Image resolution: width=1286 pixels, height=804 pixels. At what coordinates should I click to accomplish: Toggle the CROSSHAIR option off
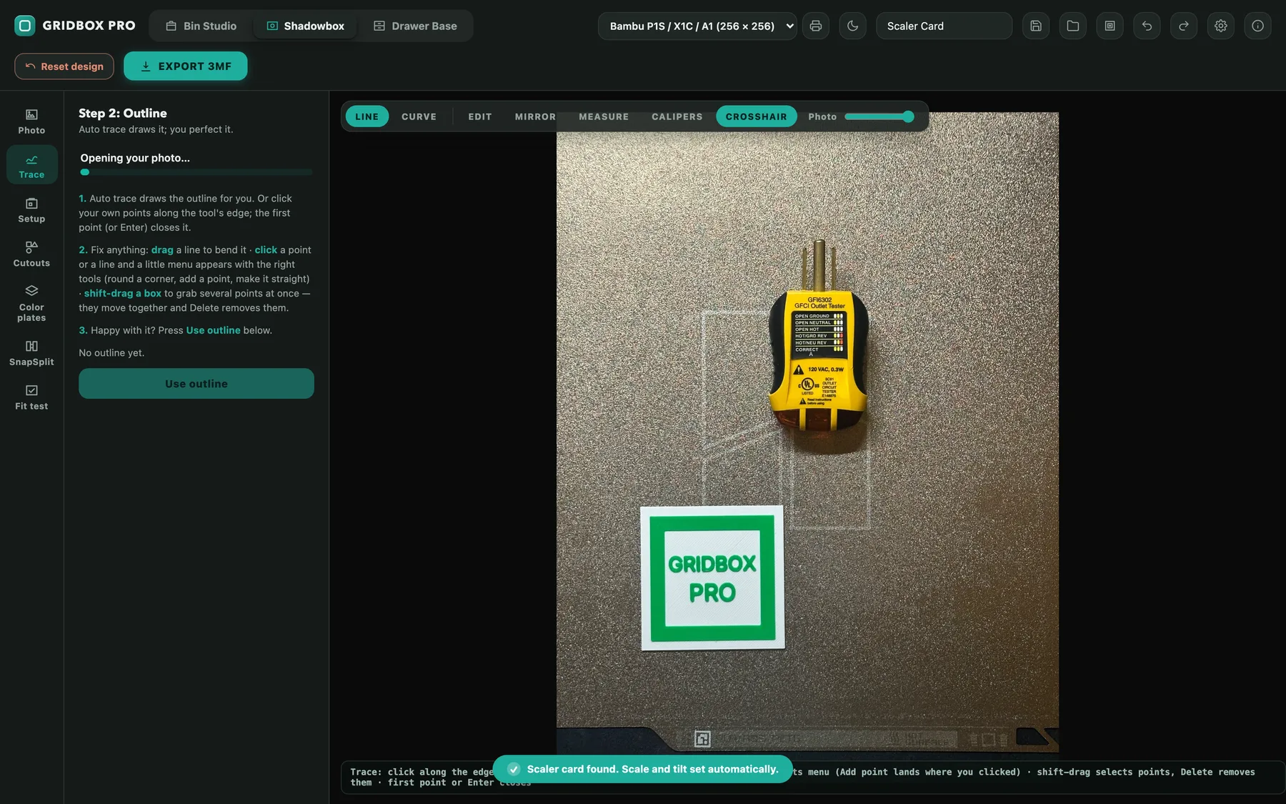(757, 116)
